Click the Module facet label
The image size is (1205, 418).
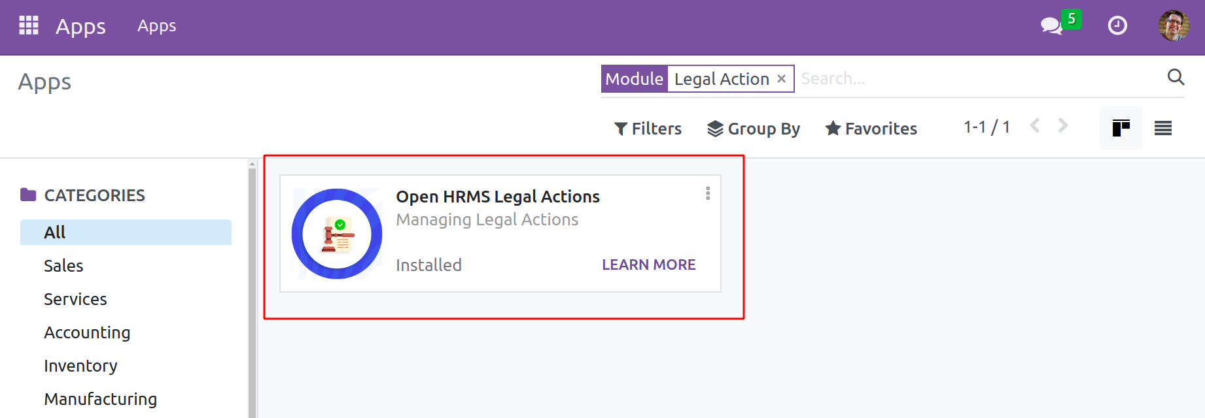(x=635, y=78)
